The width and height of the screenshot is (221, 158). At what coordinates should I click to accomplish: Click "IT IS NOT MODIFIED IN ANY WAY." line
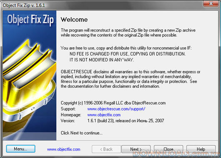coord(102,60)
